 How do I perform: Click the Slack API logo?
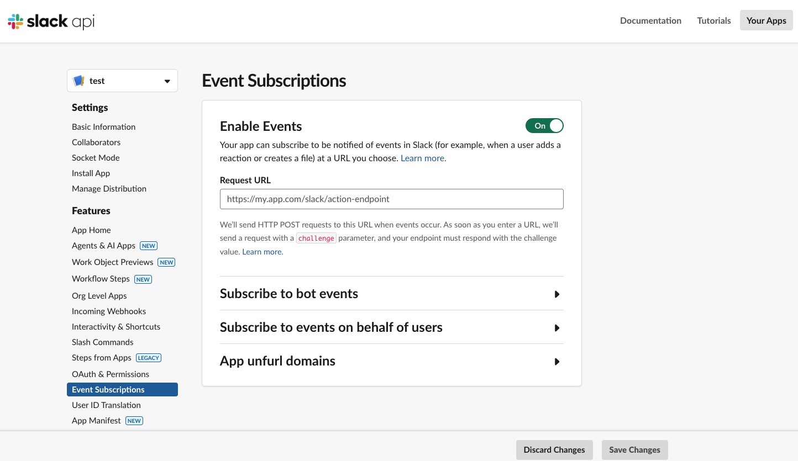point(51,22)
